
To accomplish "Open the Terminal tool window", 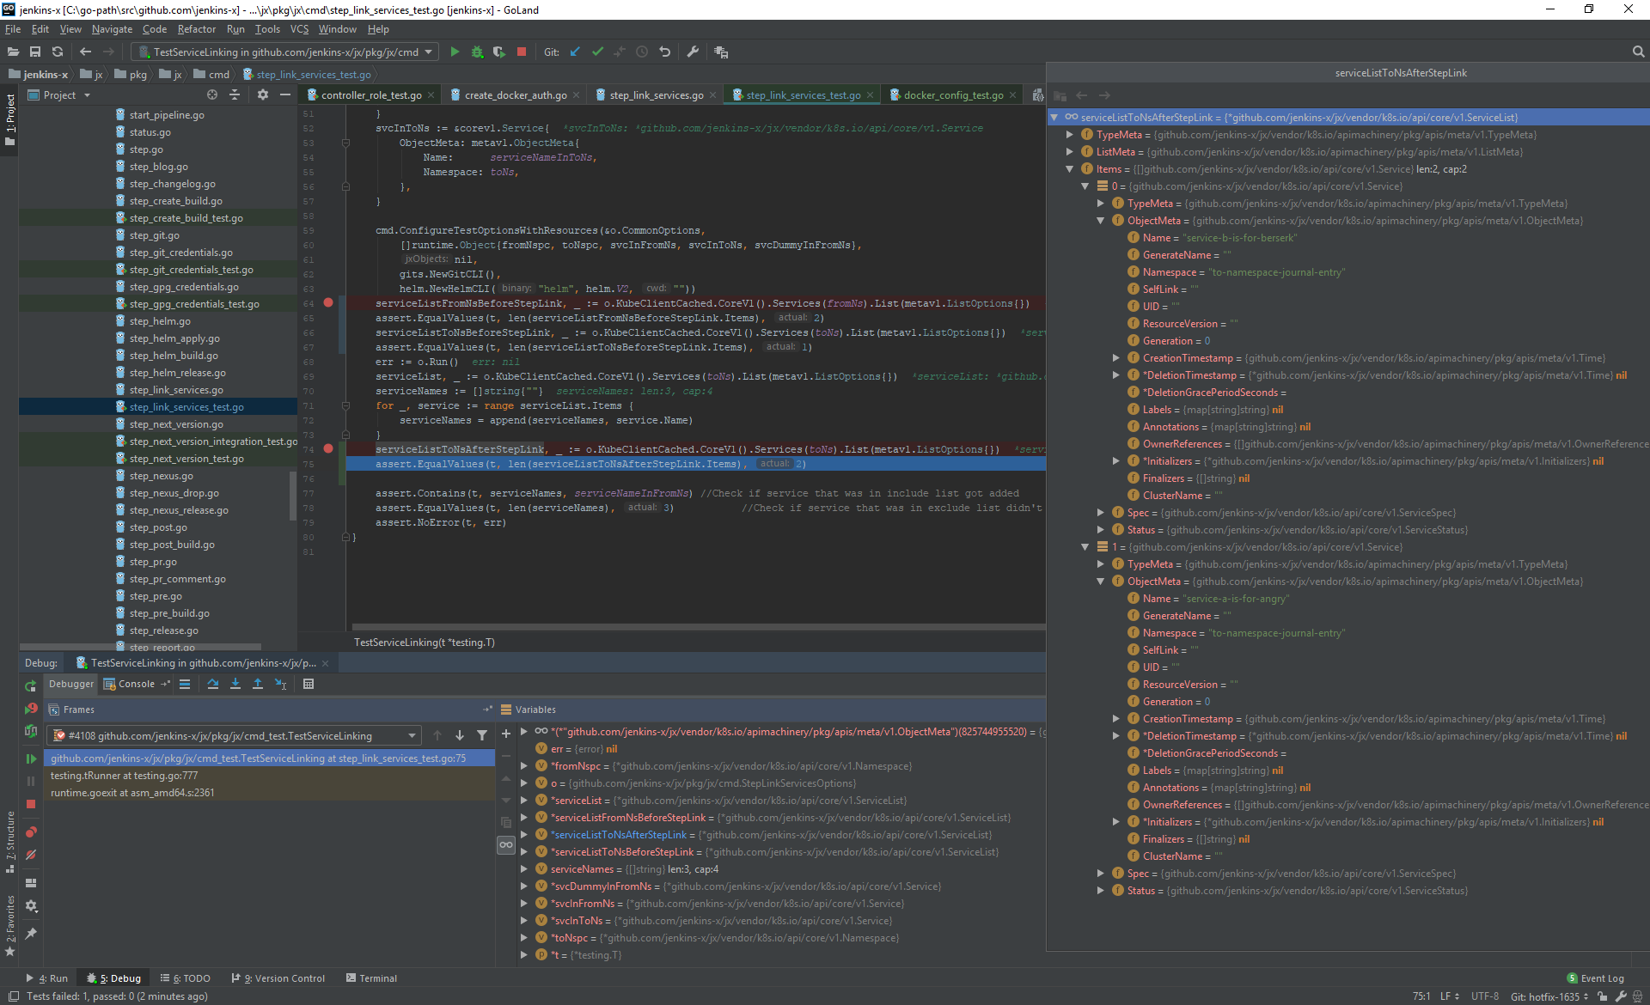I will pyautogui.click(x=371, y=978).
